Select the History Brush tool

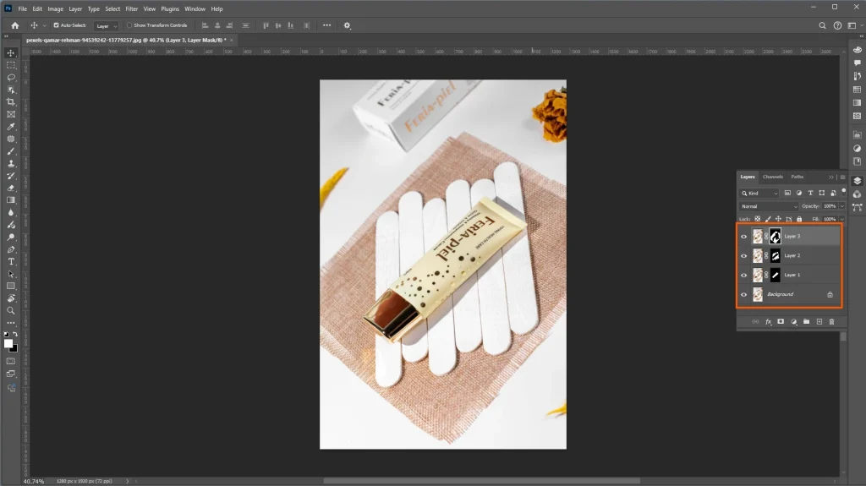(11, 176)
